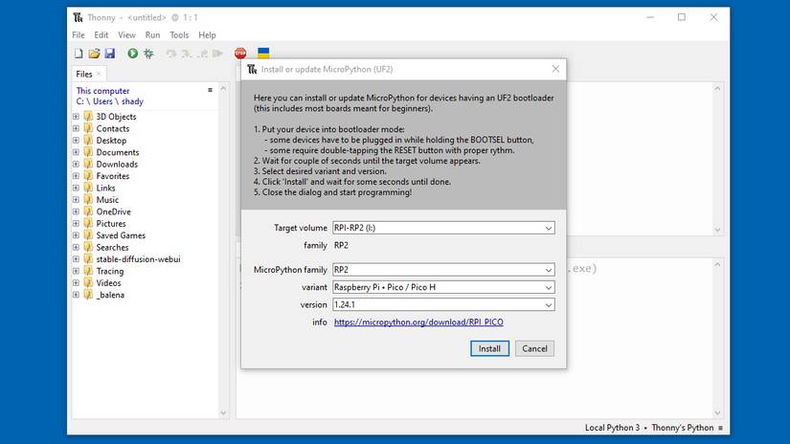Open the Target volume dropdown
790x444 pixels.
[548, 228]
